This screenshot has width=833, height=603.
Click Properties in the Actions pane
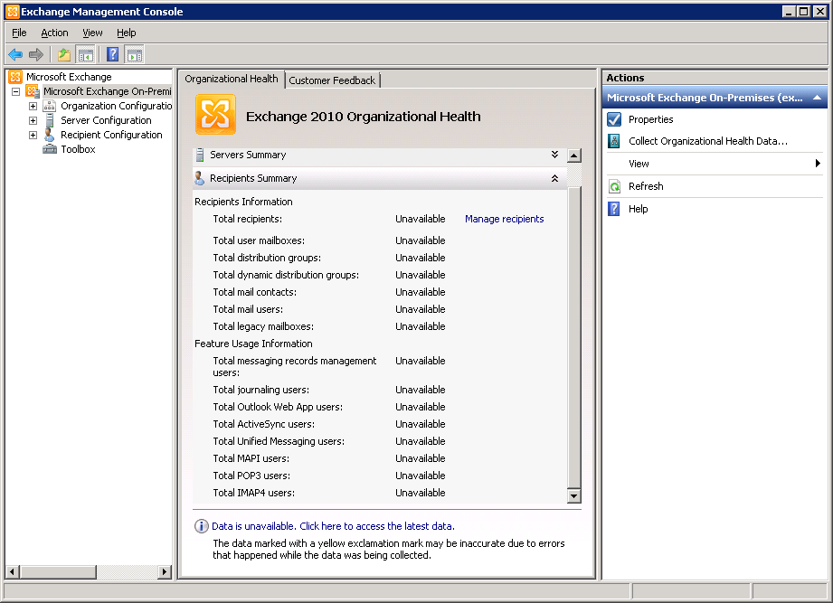coord(651,119)
